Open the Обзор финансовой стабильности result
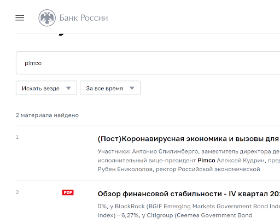 pos(189,194)
